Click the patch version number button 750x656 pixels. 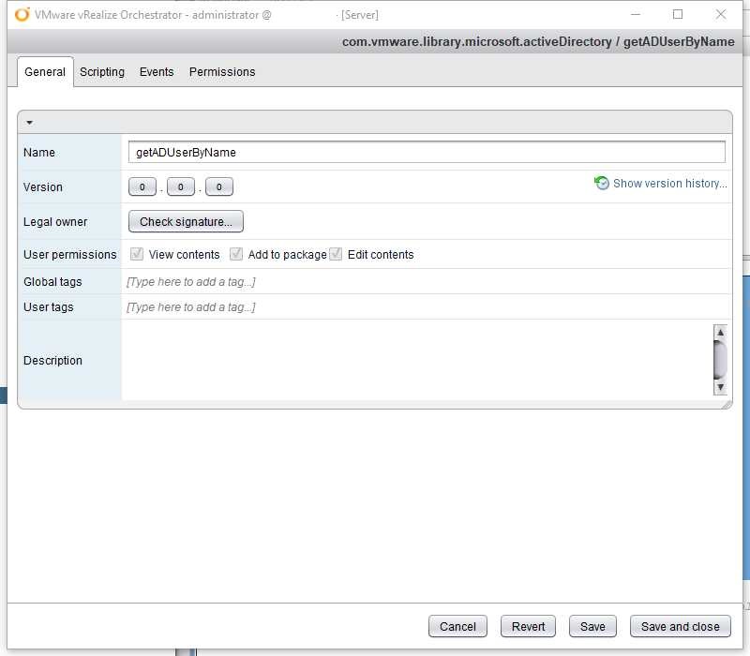[219, 186]
